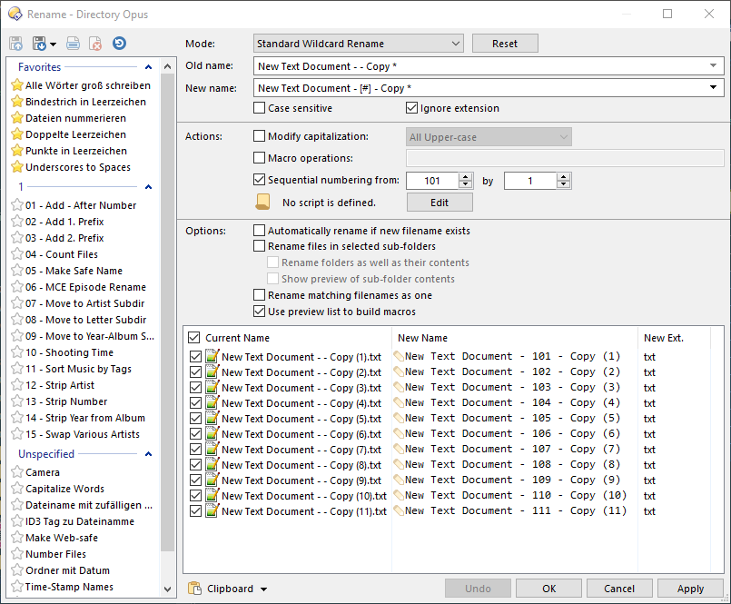The width and height of the screenshot is (731, 604).
Task: Click the Apply button
Action: [690, 589]
